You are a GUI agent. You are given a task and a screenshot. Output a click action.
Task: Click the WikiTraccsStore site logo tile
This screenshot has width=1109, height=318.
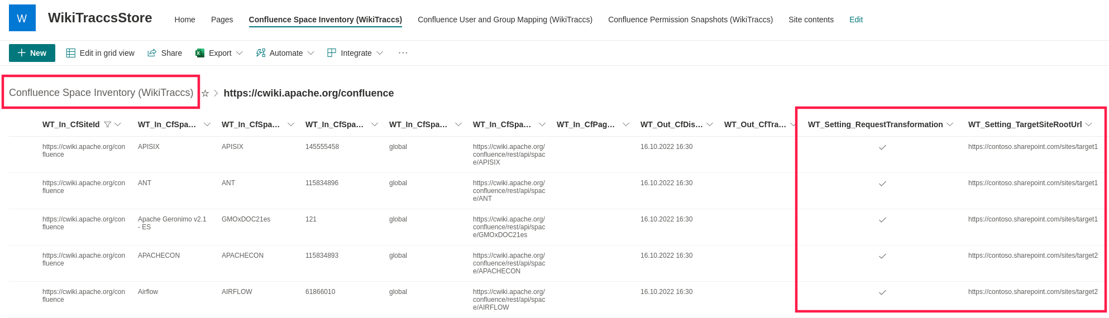pyautogui.click(x=22, y=18)
